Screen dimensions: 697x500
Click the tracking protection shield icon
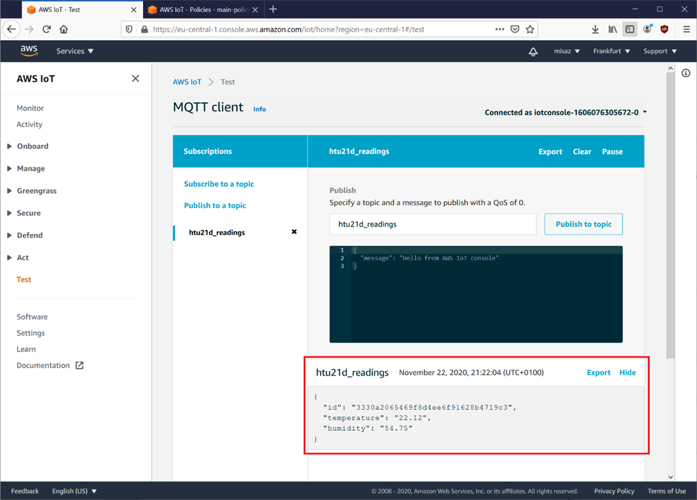pyautogui.click(x=129, y=30)
